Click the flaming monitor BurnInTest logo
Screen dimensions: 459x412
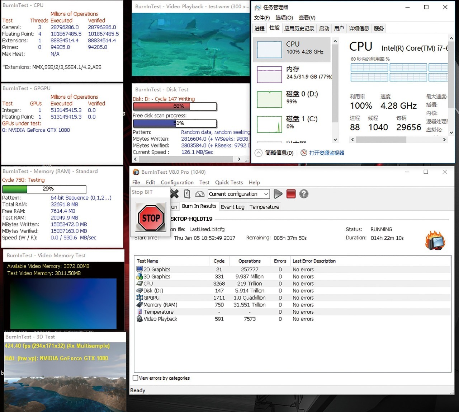[435, 240]
